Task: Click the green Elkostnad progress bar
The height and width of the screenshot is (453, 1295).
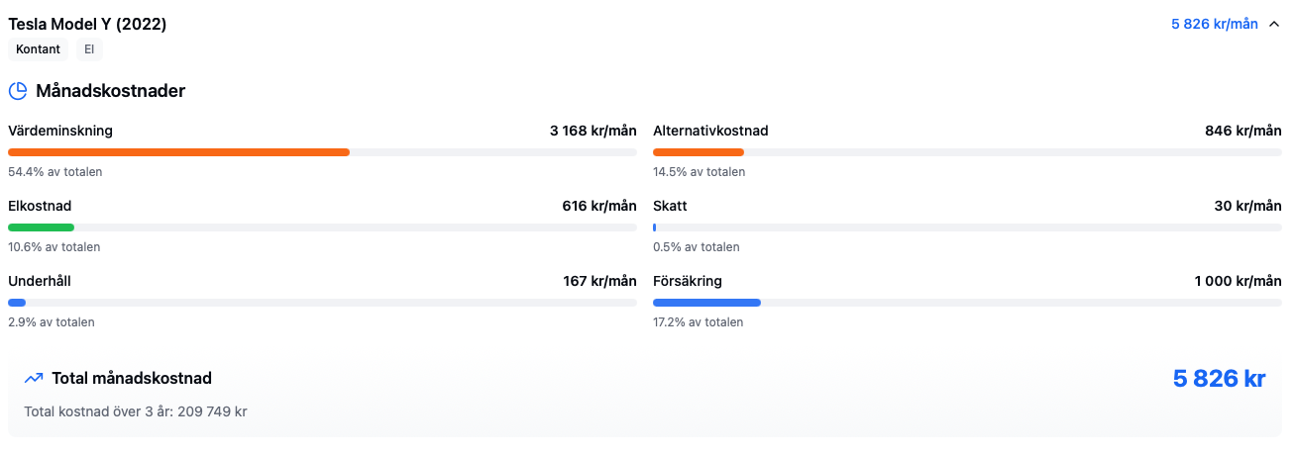Action: tap(41, 227)
